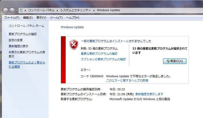
Task: Expand the arrow after システムとセキュリティ breadcrumb
Action: pos(94,10)
